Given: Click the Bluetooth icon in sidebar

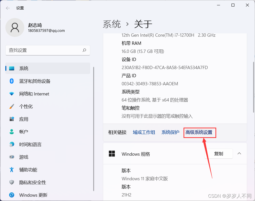Looking at the screenshot, I should [12, 81].
